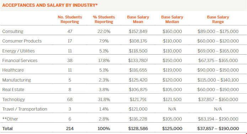Select the No. Students Reporting column header
This screenshot has height=134, width=247.
(70, 19)
